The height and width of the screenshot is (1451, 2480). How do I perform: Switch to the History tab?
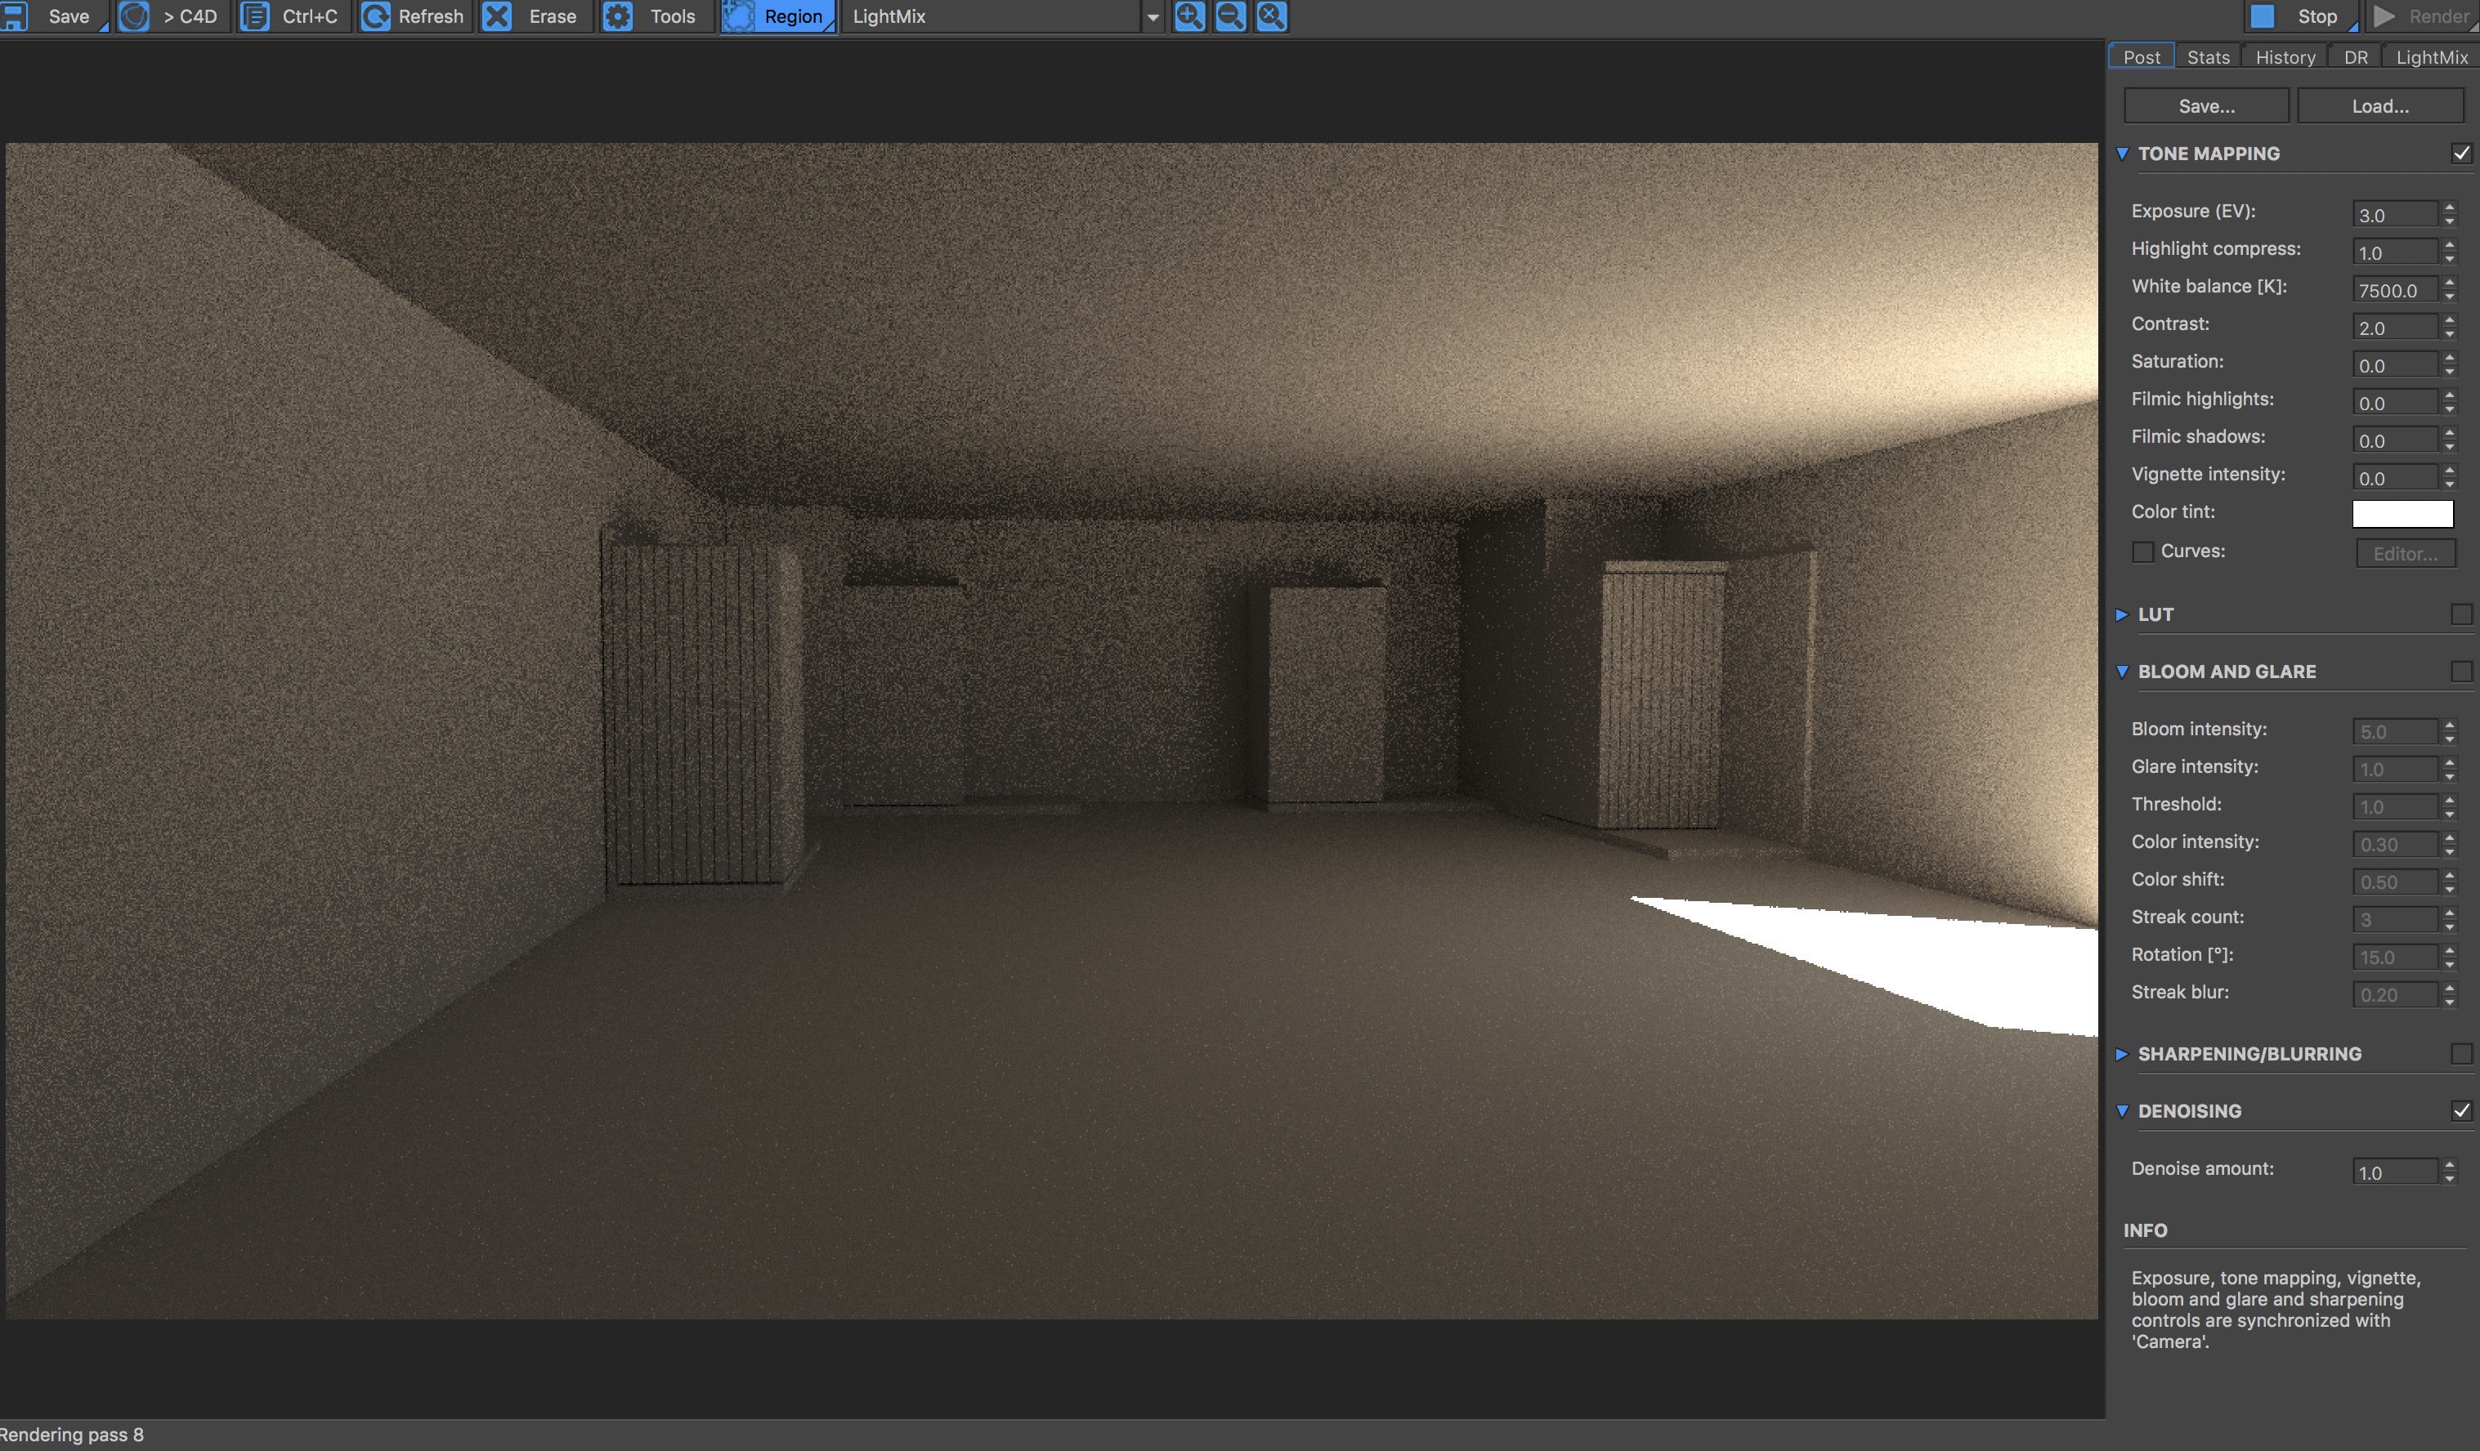[2284, 57]
